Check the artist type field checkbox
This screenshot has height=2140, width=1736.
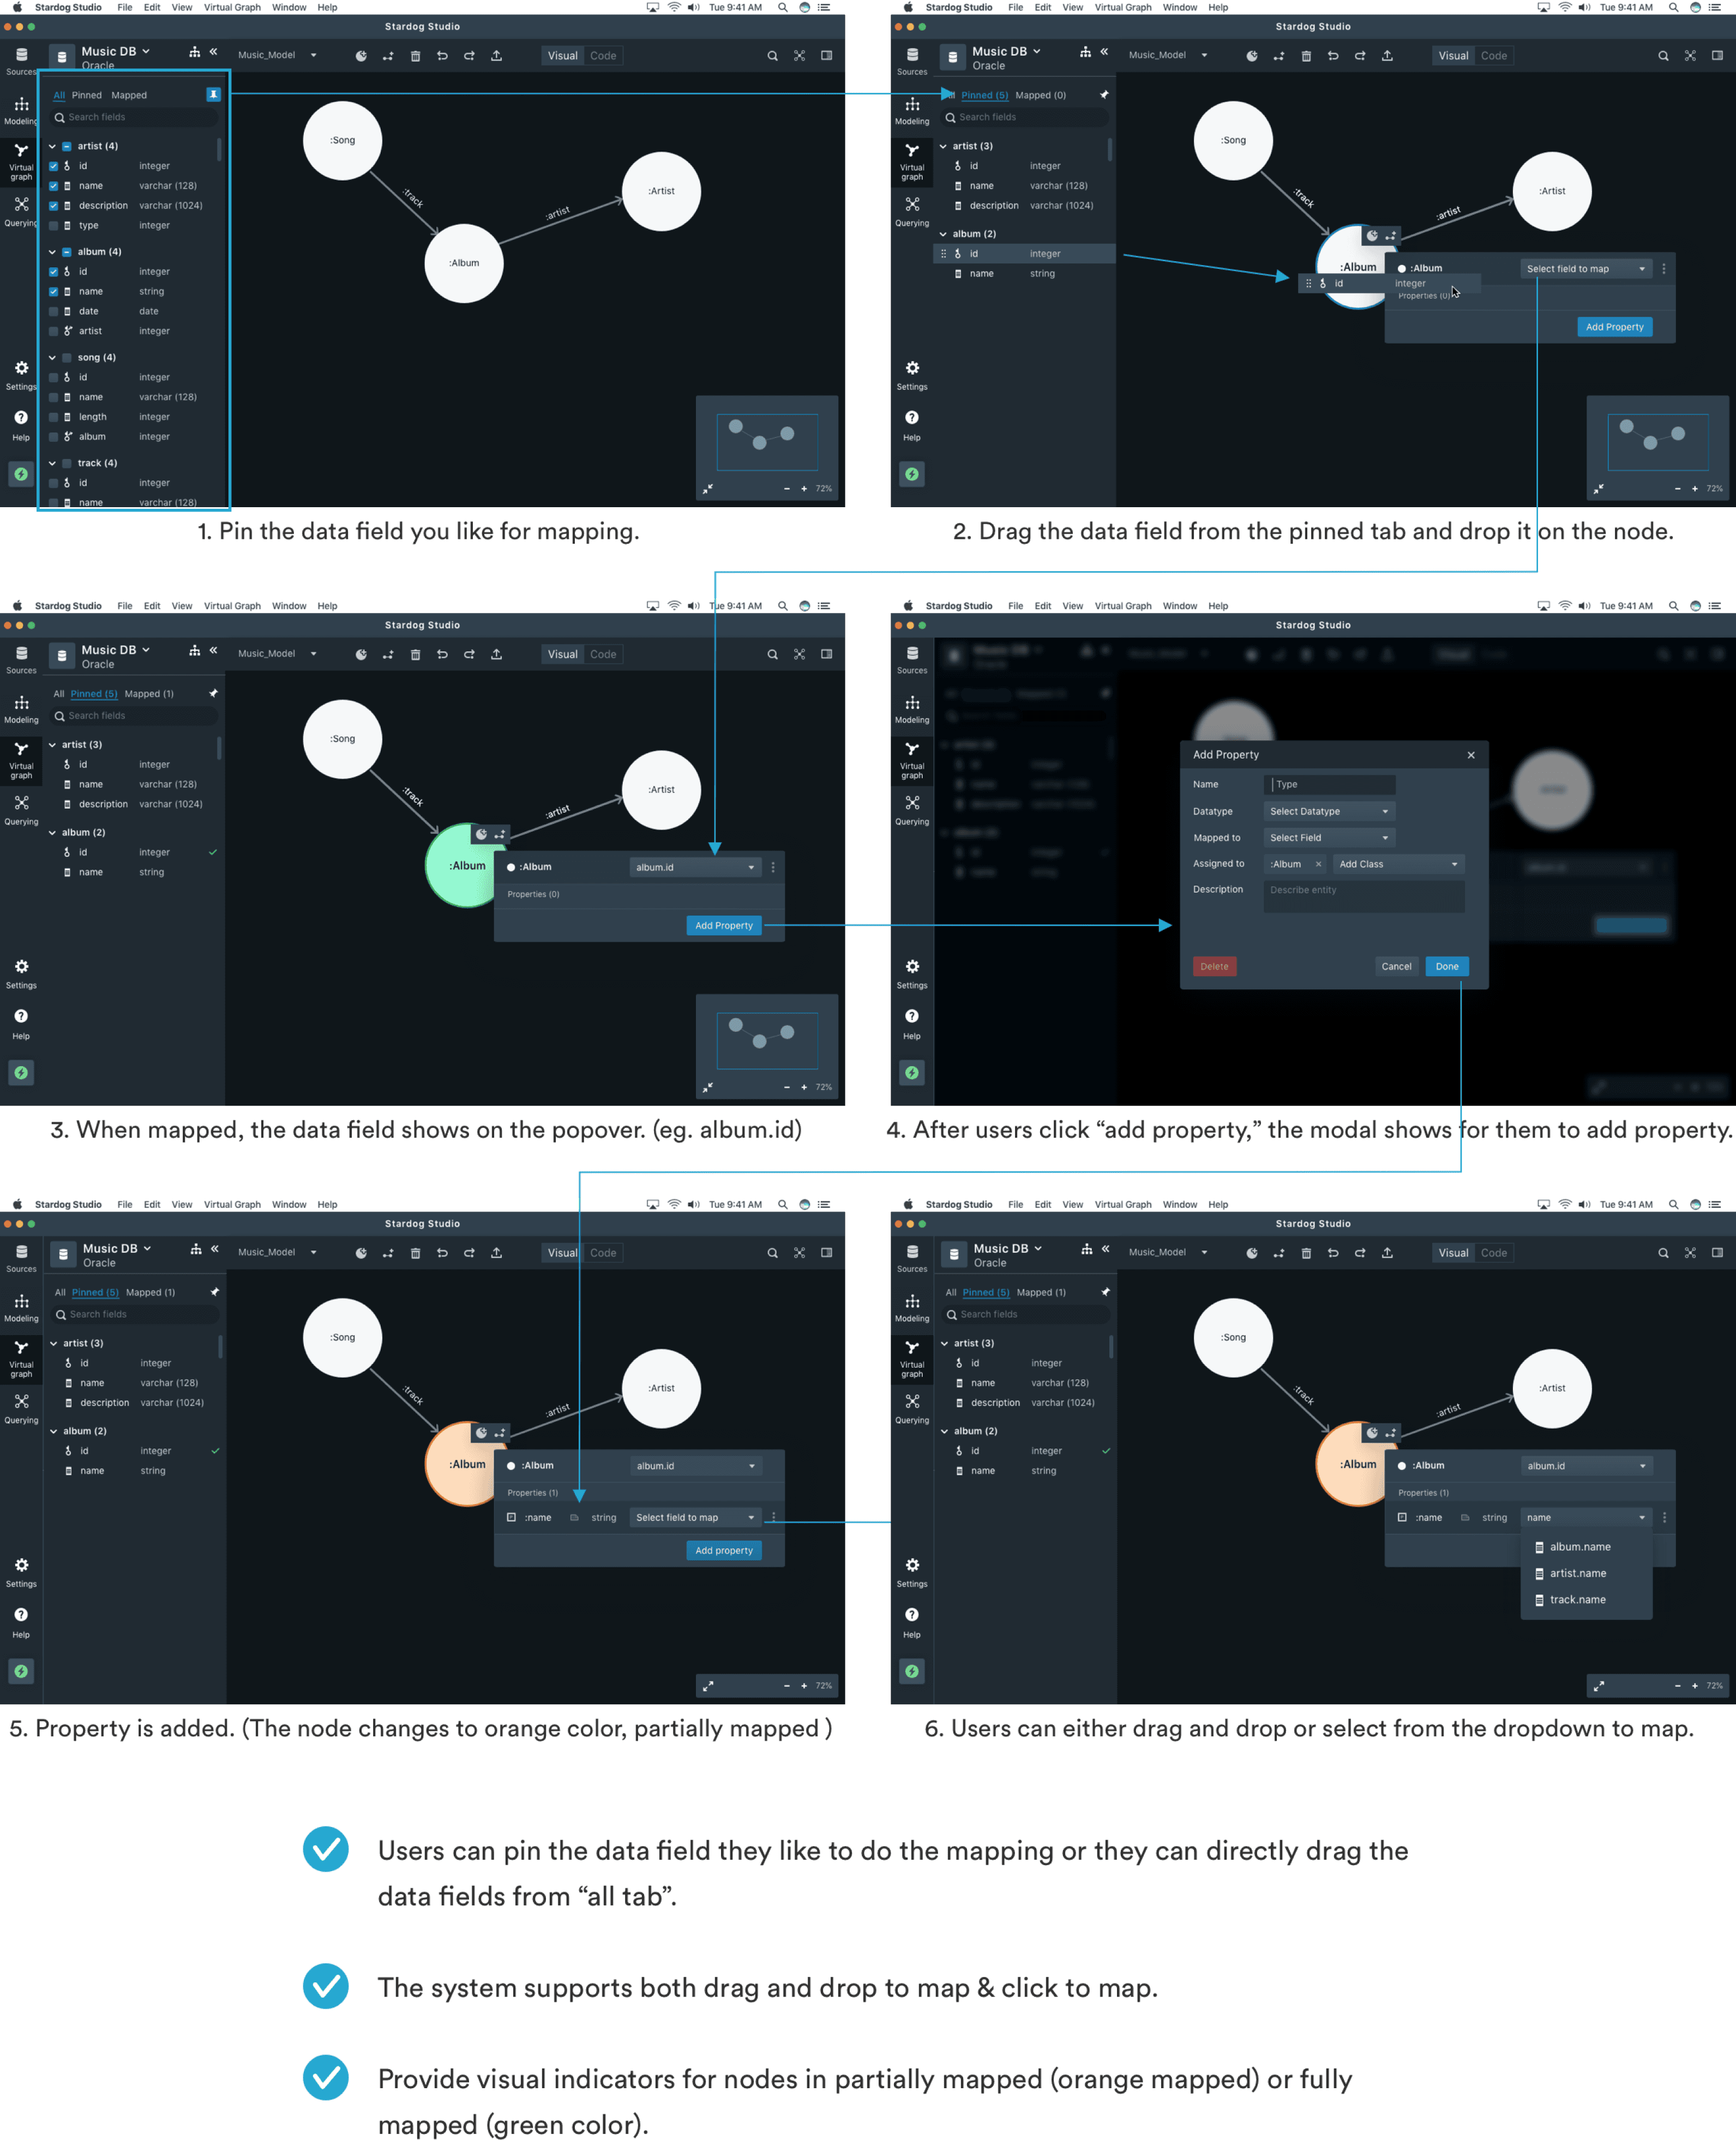tap(54, 226)
